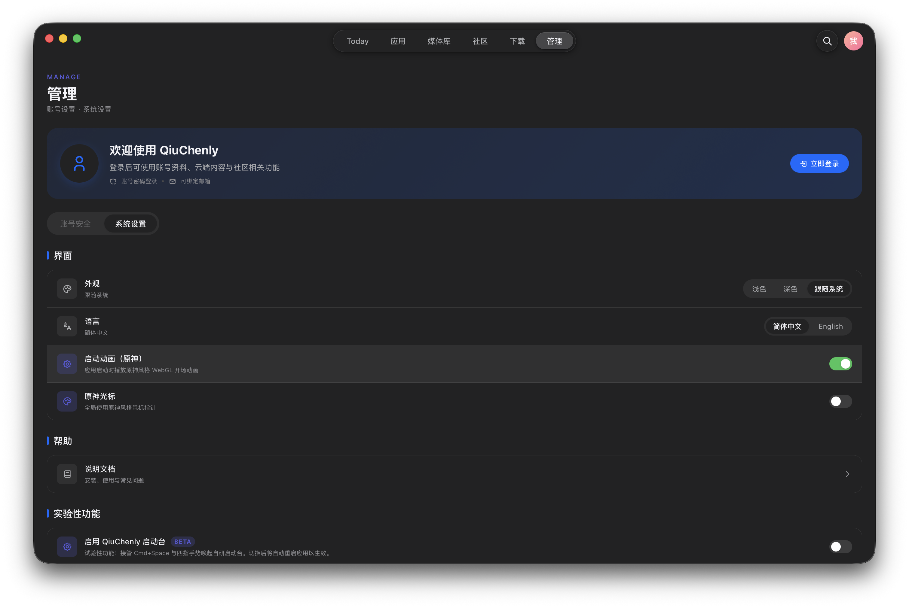
Task: Click the user avatar in welcome banner
Action: click(x=79, y=164)
